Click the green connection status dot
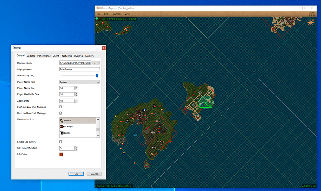The height and width of the screenshot is (191, 321). click(x=97, y=19)
